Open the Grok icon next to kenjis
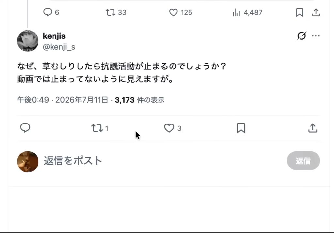Screen dimensions: 334x233 pyautogui.click(x=302, y=36)
